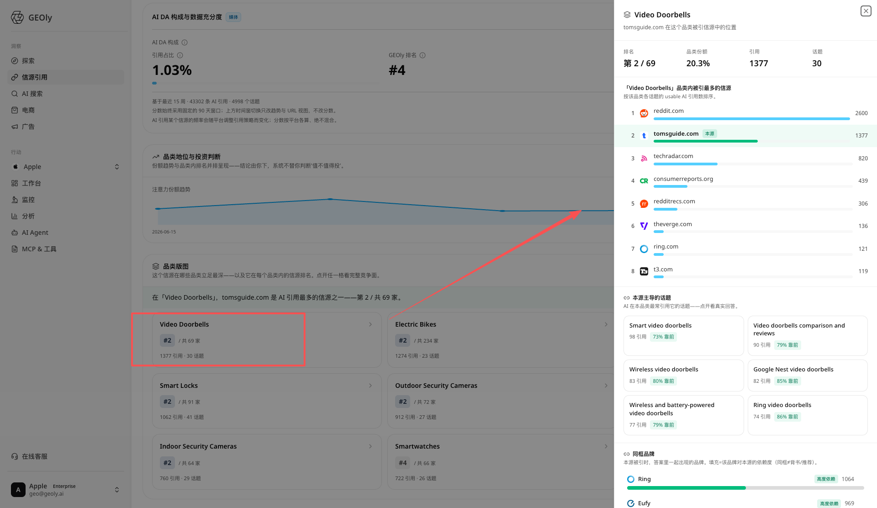Click the 高度依赖 badge on Ring row
This screenshot has width=877, height=508.
pyautogui.click(x=826, y=479)
